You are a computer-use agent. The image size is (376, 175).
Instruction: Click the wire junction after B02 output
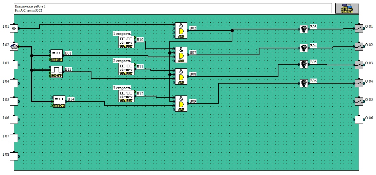point(232,30)
